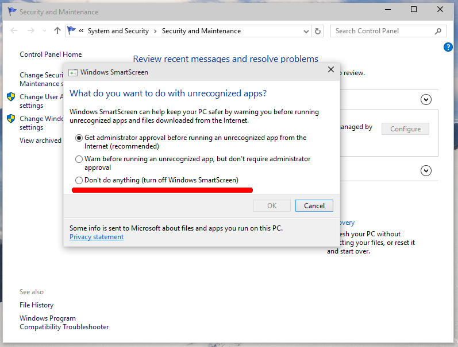Click the Refresh button next to address bar

[319, 31]
